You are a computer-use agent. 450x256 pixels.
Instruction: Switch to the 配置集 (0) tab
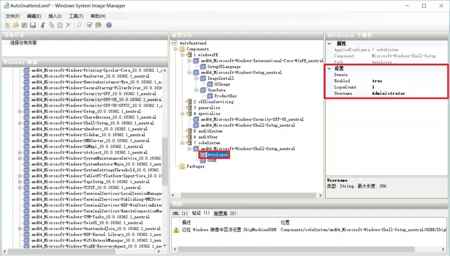click(225, 213)
